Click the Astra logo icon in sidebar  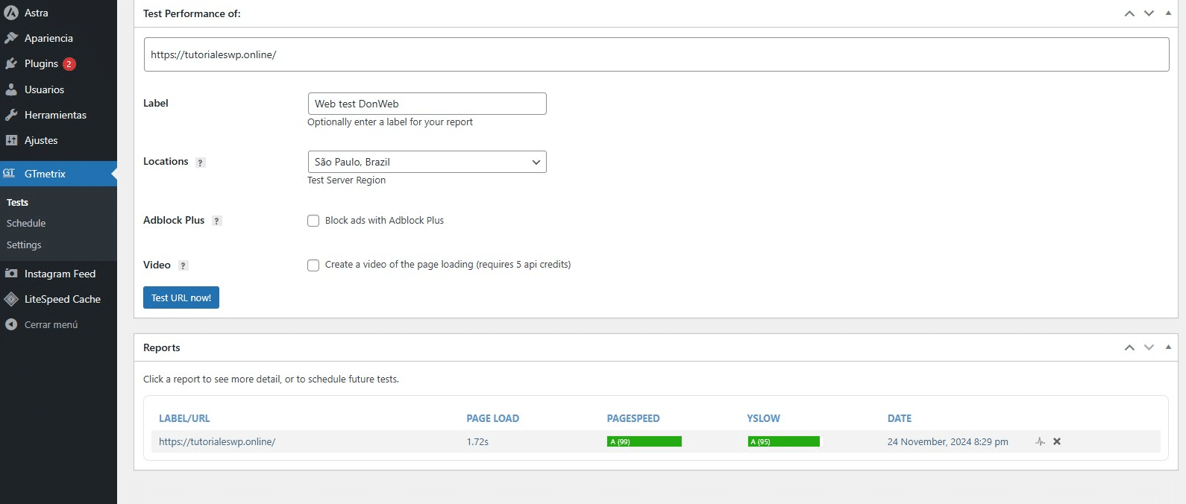11,13
